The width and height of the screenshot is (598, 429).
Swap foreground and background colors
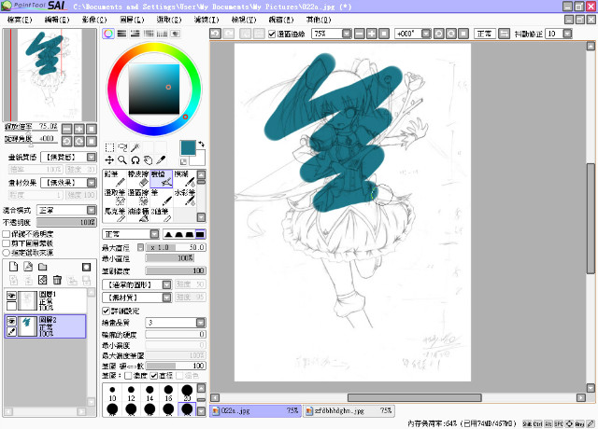click(x=202, y=145)
